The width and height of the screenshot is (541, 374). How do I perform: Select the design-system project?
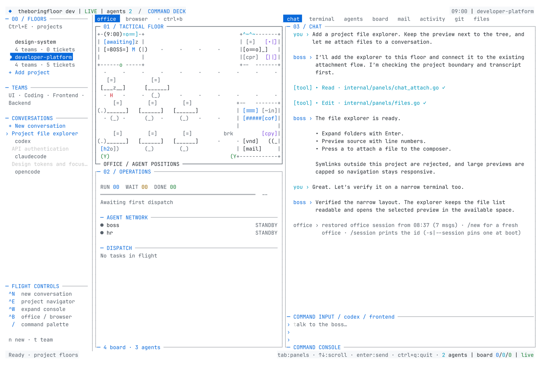point(36,42)
